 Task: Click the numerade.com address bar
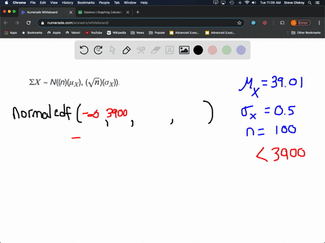(141, 23)
